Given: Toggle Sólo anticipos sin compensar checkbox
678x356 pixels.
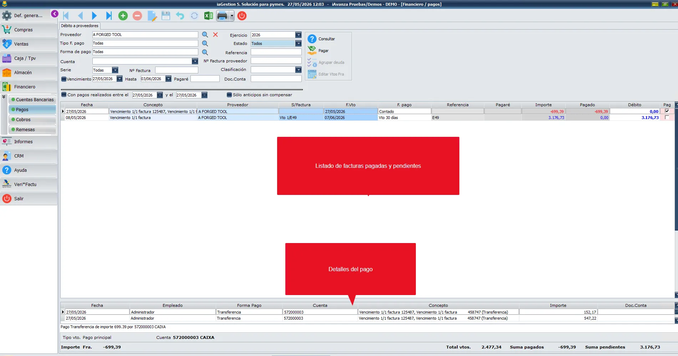Looking at the screenshot, I should [x=229, y=95].
